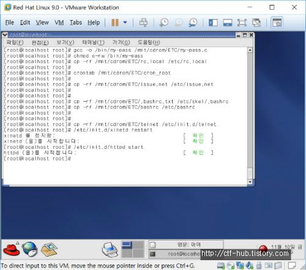
Task: Toggle the thumbnail bar view
Action: coord(228,23)
